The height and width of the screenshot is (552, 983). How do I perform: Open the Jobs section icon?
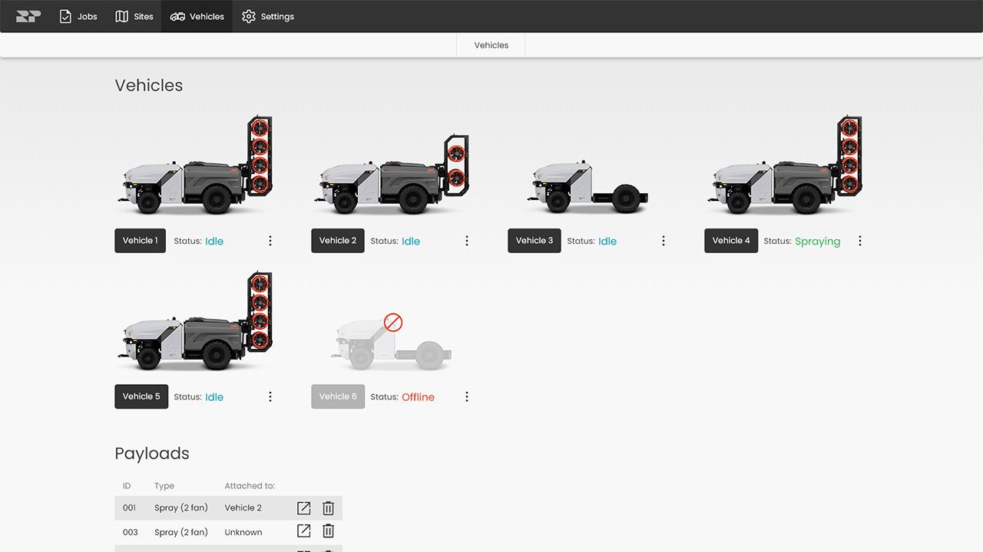click(x=65, y=16)
